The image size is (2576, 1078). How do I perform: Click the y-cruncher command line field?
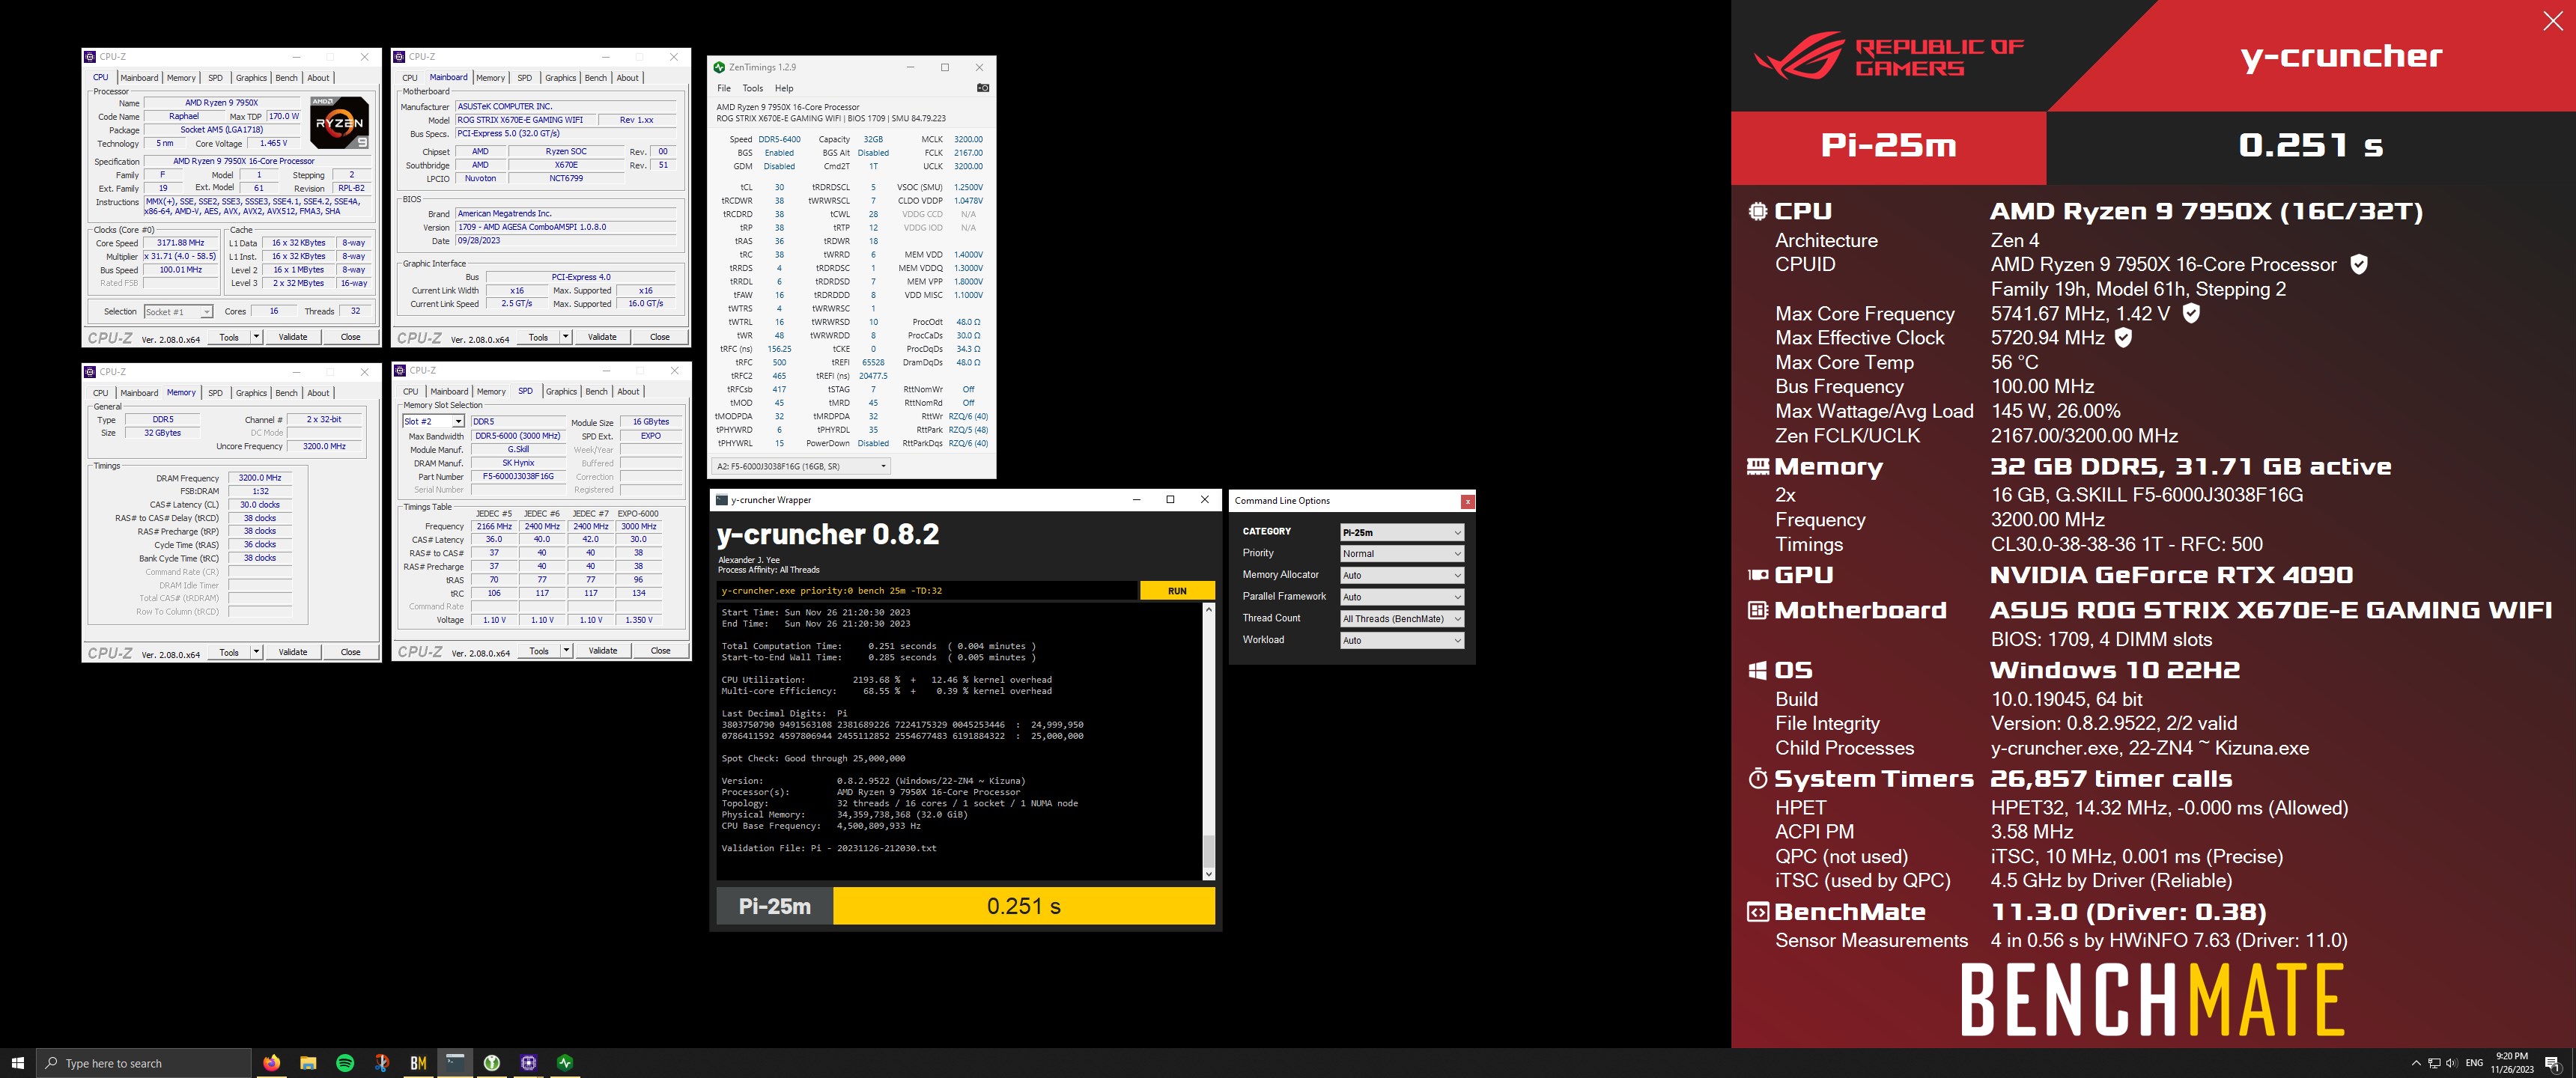(927, 591)
